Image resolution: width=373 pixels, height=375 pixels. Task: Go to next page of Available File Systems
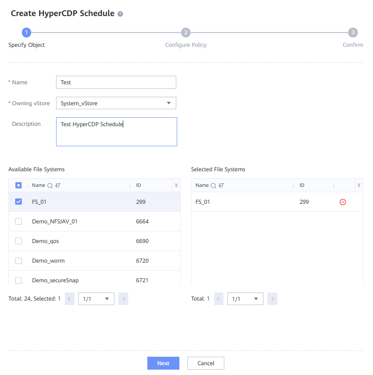[x=123, y=299]
